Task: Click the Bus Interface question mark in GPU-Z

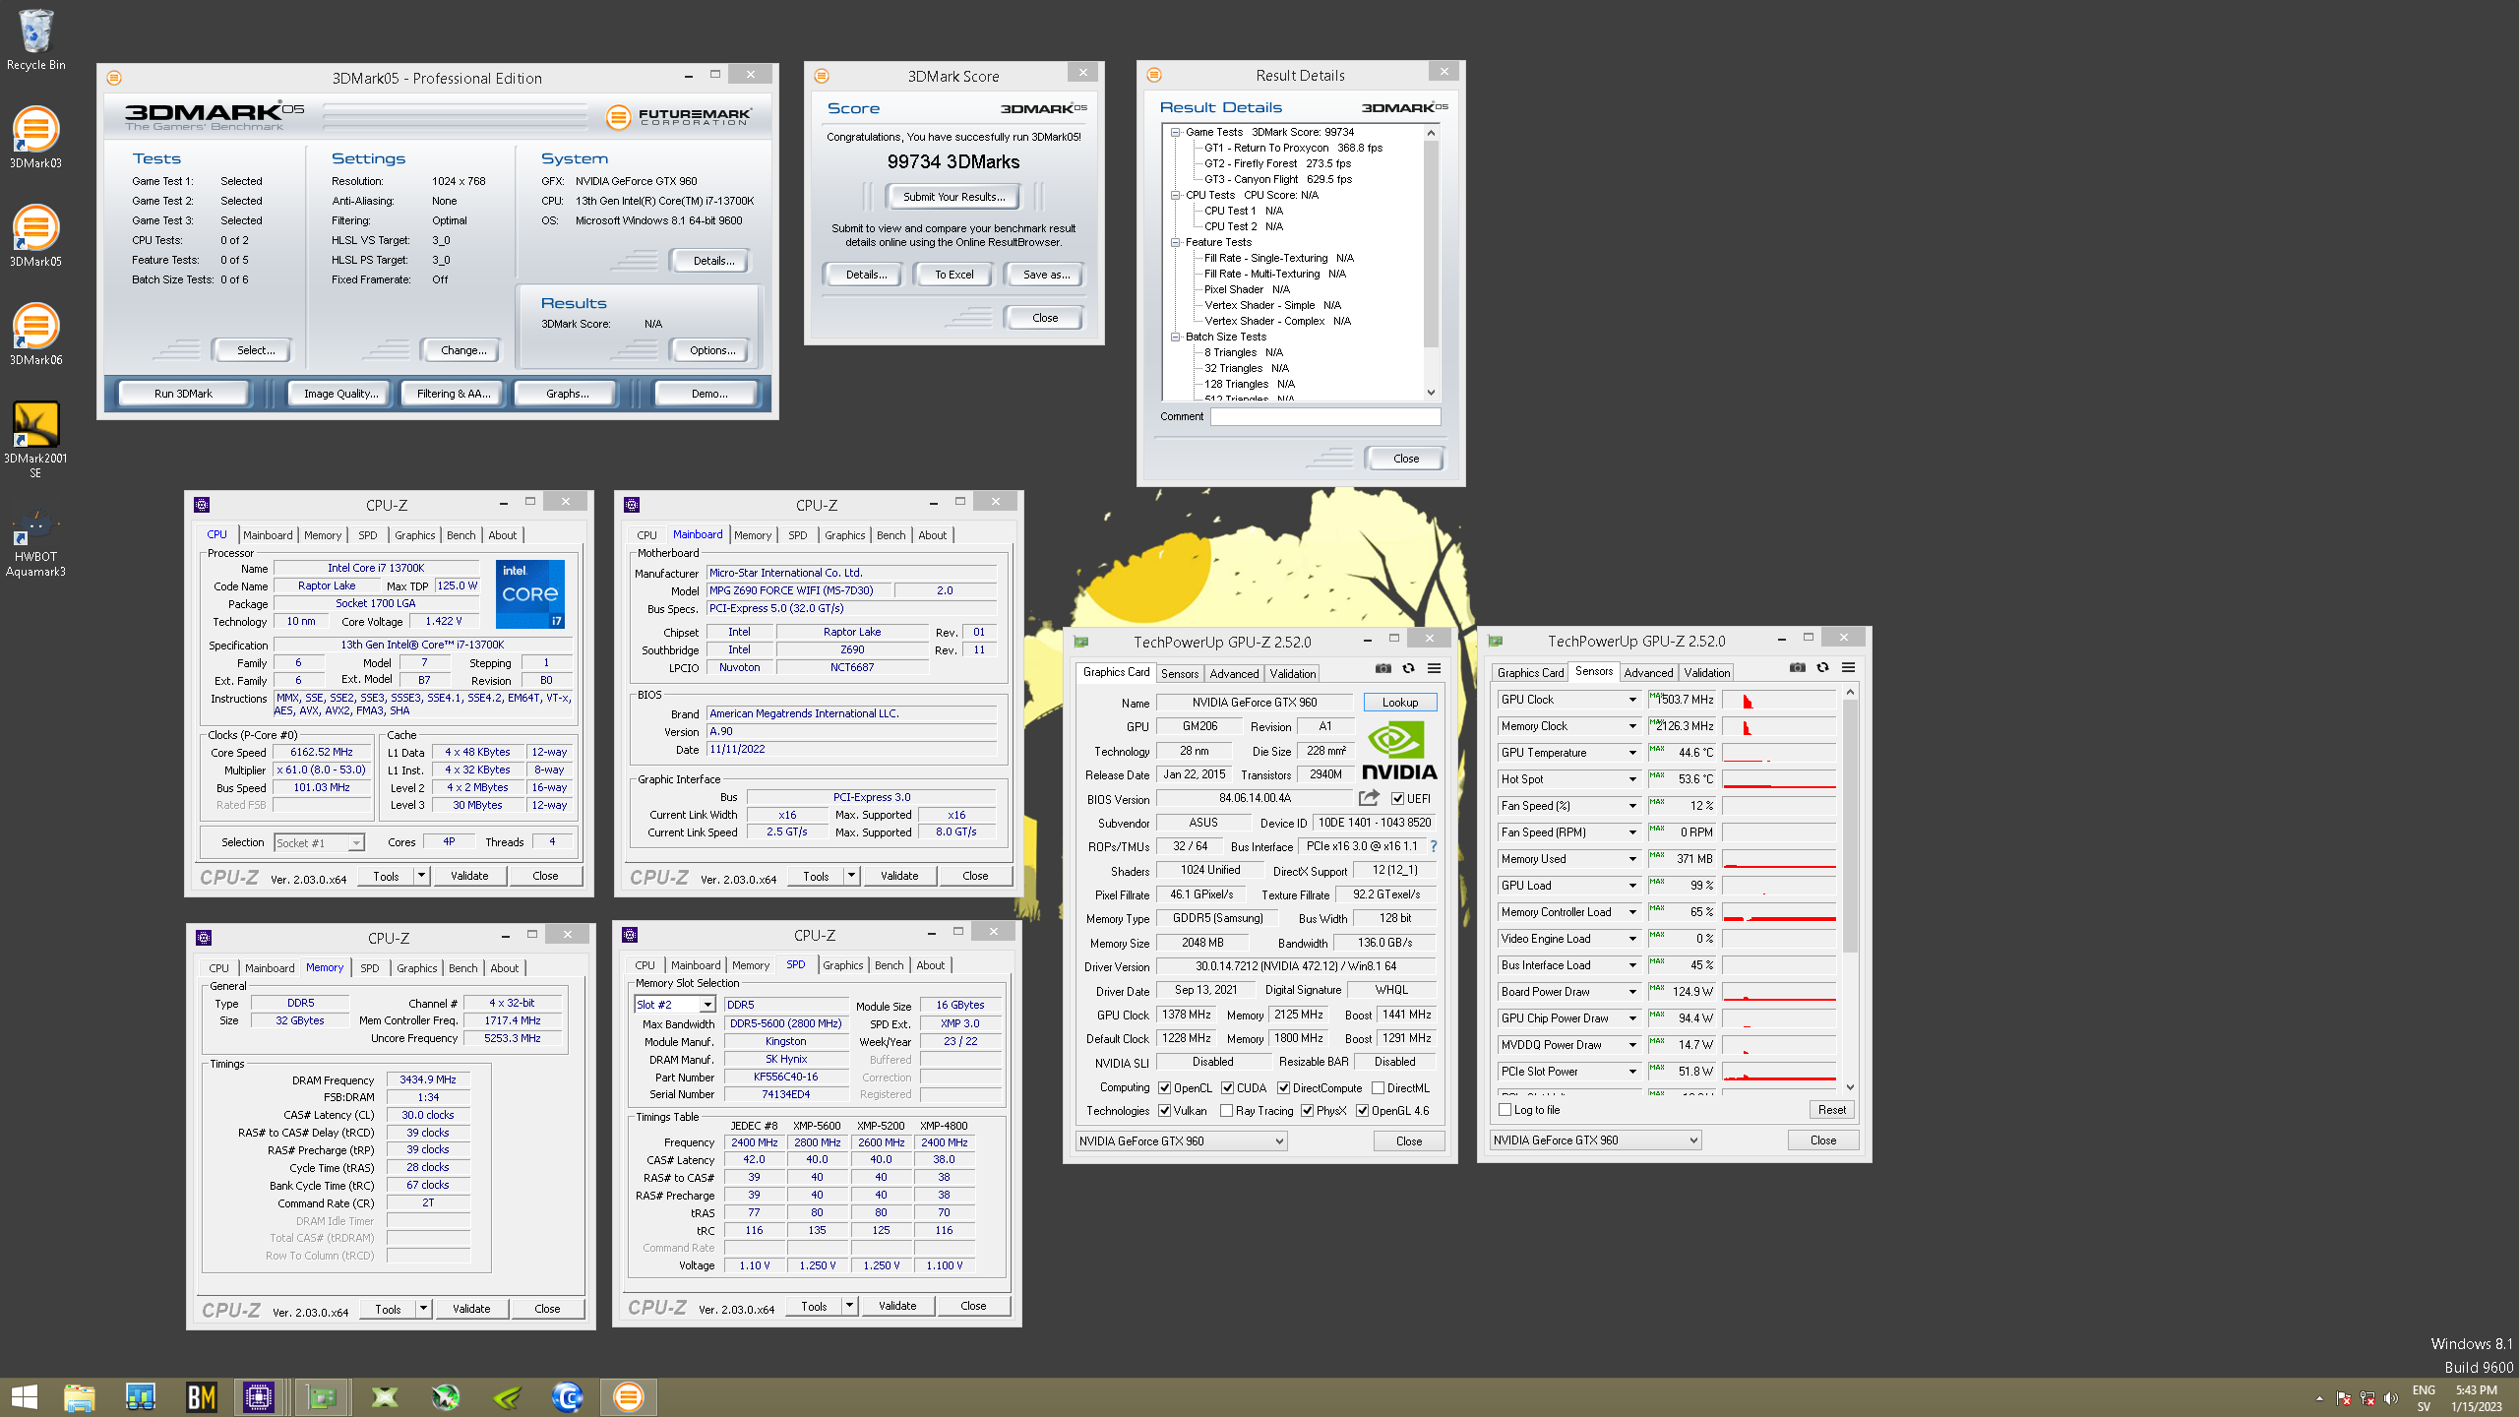Action: click(x=1434, y=846)
